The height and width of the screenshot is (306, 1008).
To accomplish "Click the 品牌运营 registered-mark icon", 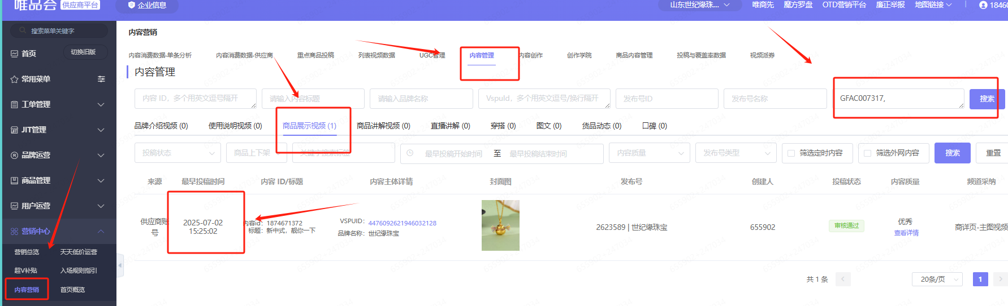I will click(15, 155).
